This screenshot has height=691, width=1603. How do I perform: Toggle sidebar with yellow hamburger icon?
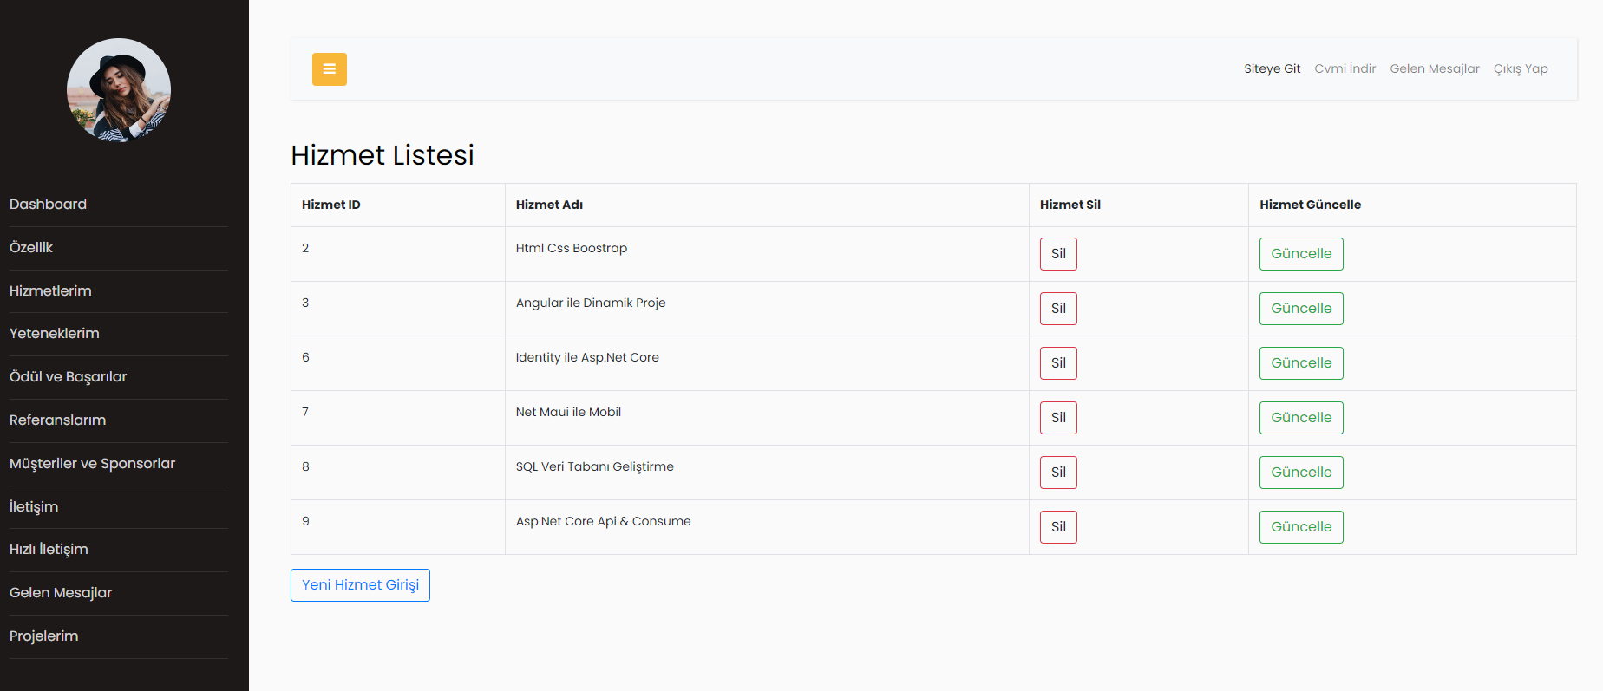330,69
